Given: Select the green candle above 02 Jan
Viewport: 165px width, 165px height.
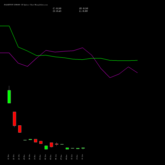Looking at the screenshot, I should tap(46, 148).
